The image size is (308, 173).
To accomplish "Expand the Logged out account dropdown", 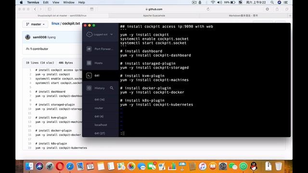I will 111,34.
